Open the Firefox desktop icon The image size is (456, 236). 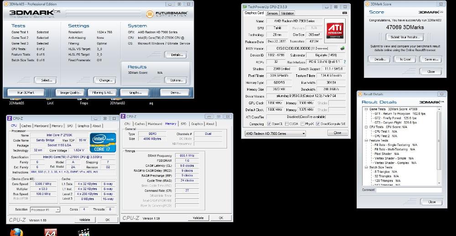tap(16, 232)
